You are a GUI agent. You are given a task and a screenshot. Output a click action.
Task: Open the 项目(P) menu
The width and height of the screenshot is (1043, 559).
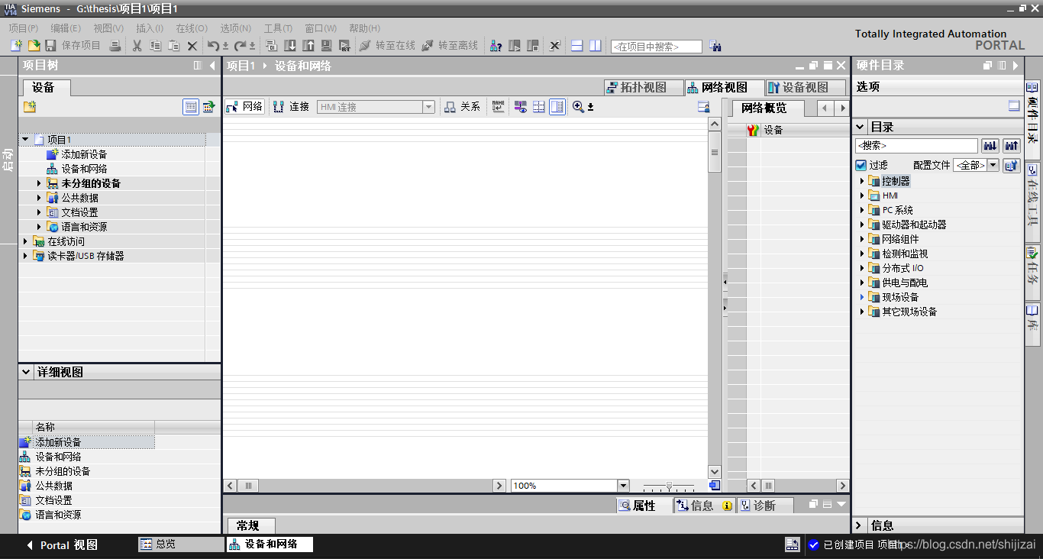pyautogui.click(x=24, y=28)
